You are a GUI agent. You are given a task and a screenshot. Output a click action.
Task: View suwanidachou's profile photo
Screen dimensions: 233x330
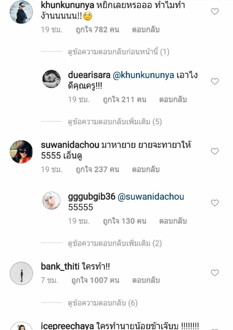21,152
